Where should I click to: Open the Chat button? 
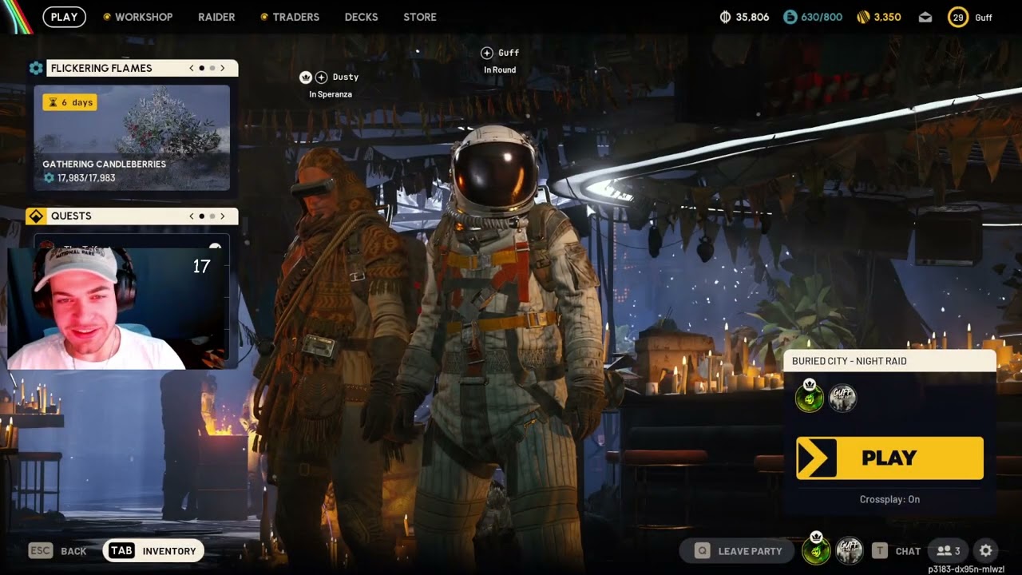click(x=896, y=551)
